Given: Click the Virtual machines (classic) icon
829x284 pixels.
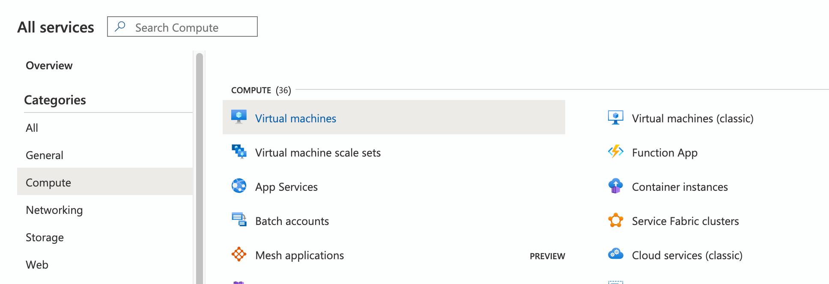Looking at the screenshot, I should [x=615, y=117].
